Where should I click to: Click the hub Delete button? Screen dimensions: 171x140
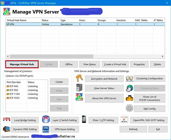click(157, 64)
